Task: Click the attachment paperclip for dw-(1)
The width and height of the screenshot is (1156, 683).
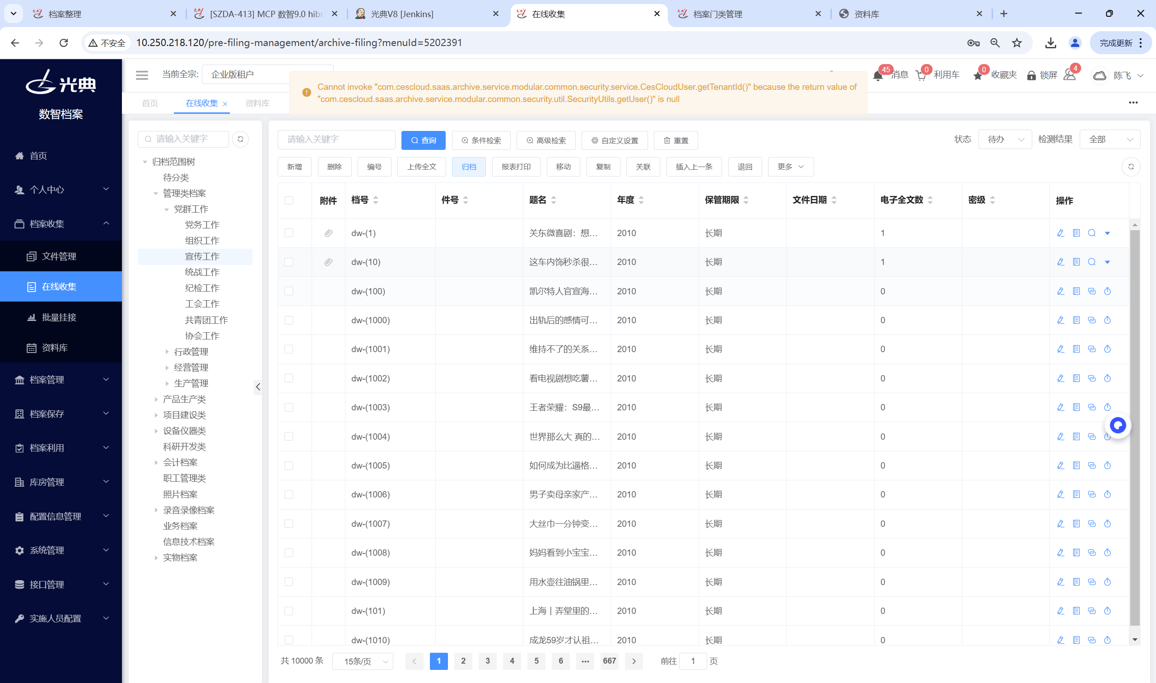Action: click(328, 233)
